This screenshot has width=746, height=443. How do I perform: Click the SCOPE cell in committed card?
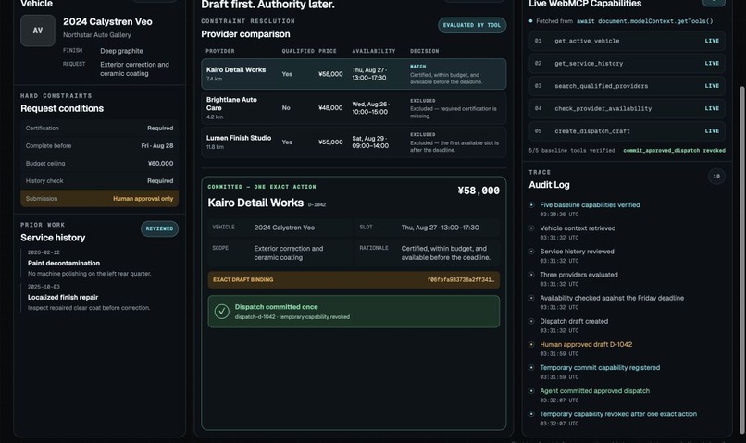pyautogui.click(x=280, y=252)
